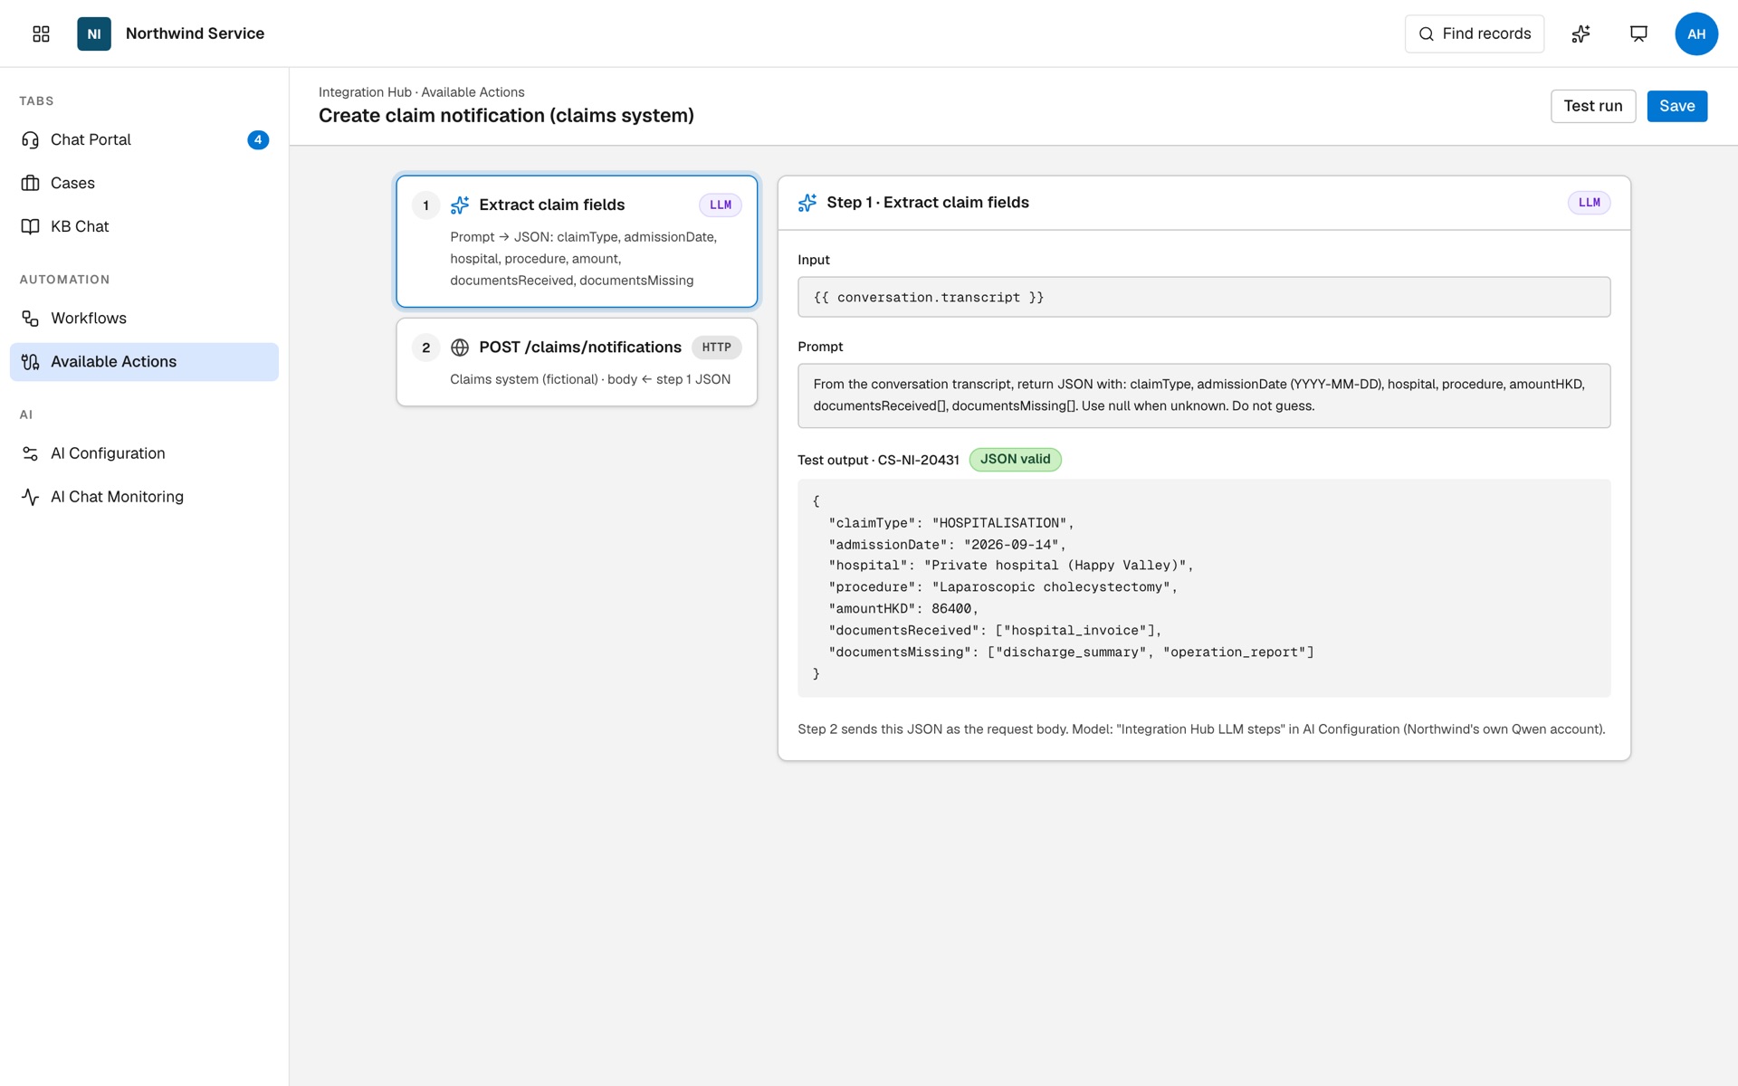
Task: Select step 1 Extract claim fields card
Action: pyautogui.click(x=577, y=242)
